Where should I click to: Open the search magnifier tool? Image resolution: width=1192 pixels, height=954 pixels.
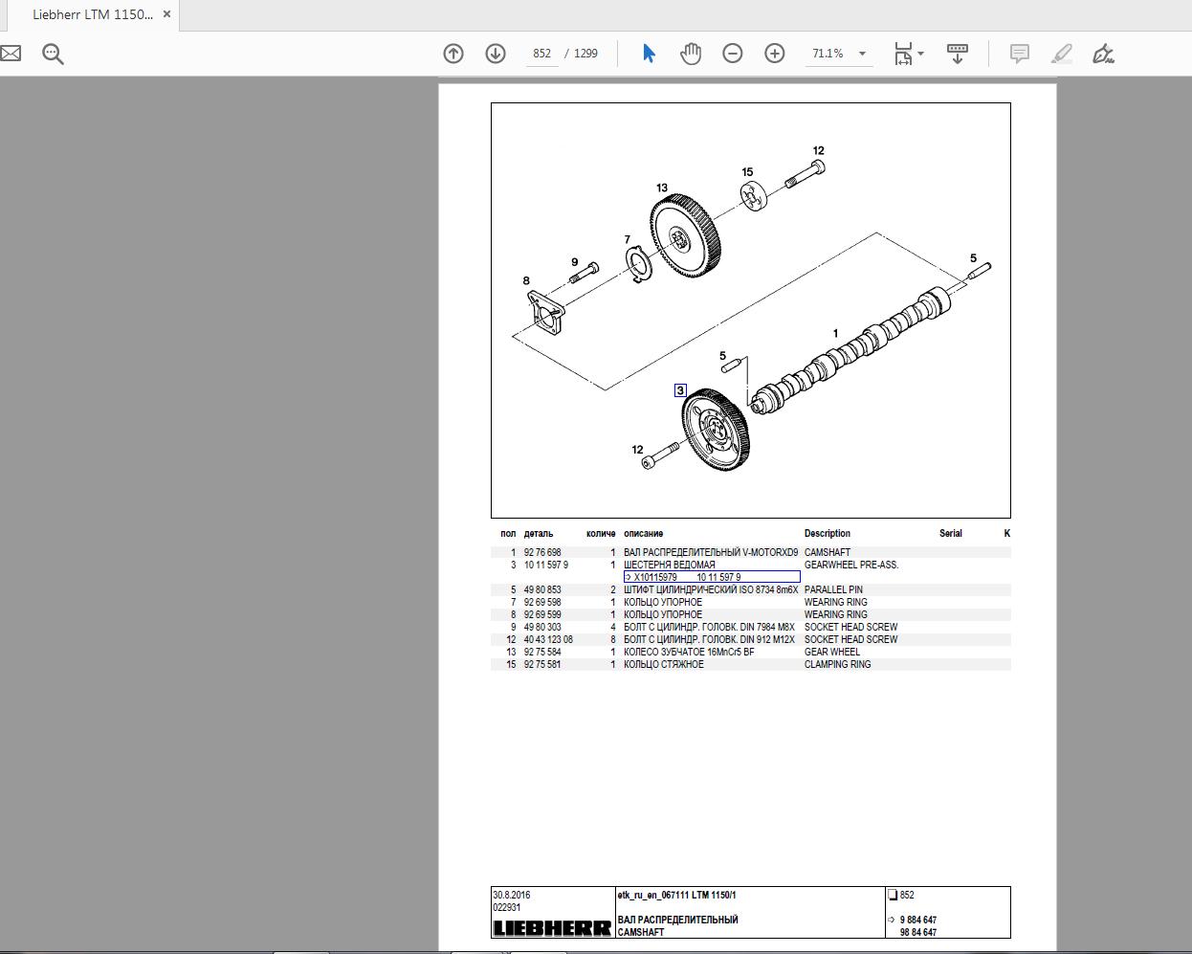click(53, 54)
